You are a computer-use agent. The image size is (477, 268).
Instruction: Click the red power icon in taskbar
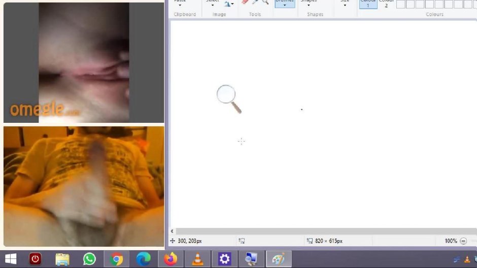(35, 259)
